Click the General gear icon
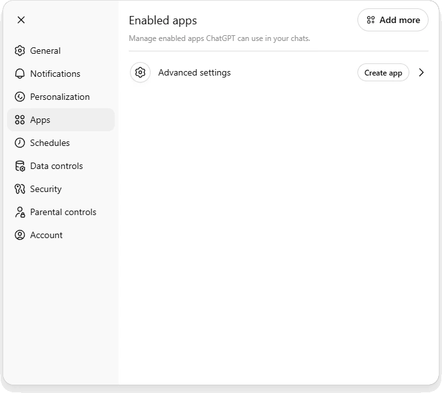The image size is (442, 393). coord(20,51)
